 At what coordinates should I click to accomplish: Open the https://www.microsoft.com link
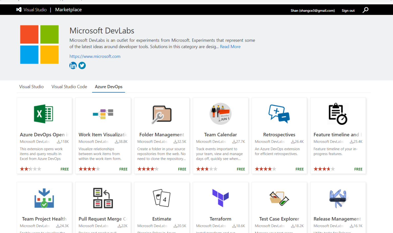95,56
